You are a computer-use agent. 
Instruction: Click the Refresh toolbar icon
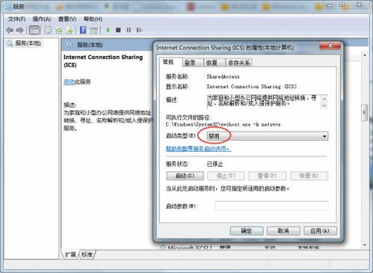59,30
